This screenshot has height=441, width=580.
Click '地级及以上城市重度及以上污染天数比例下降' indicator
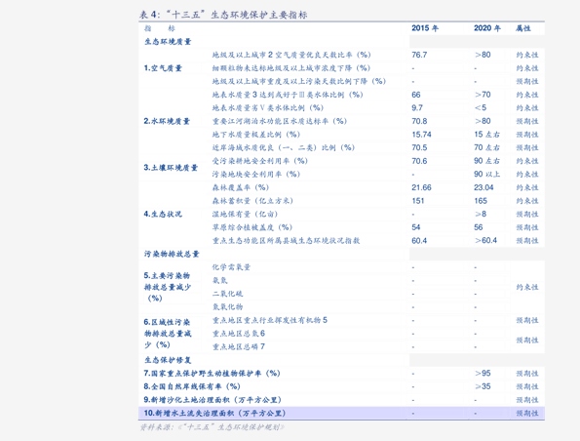click(x=299, y=81)
